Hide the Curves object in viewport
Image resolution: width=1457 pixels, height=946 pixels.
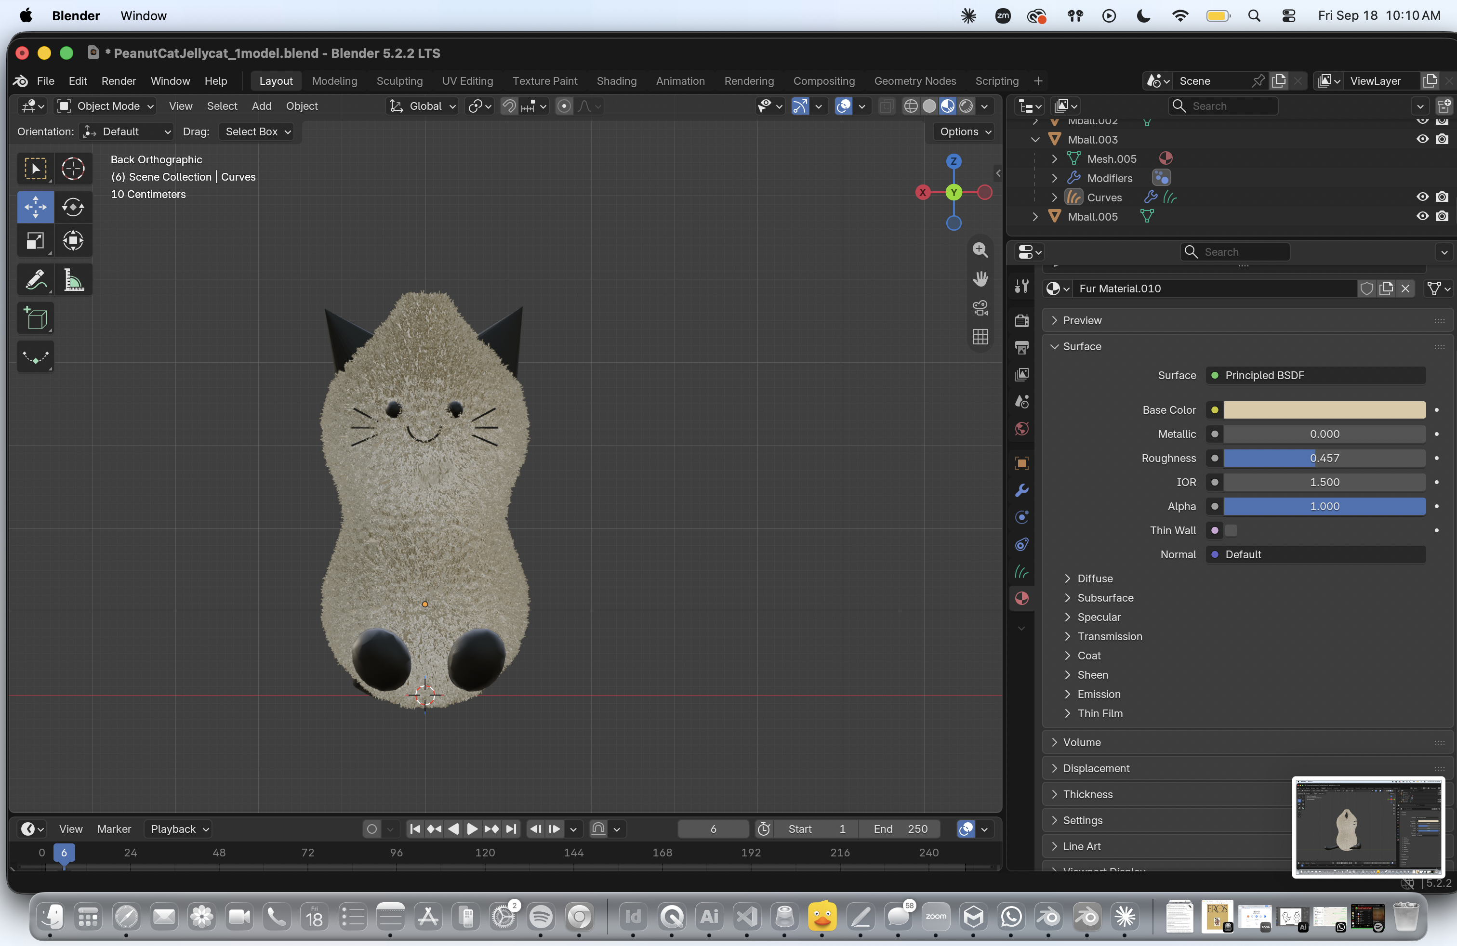[x=1422, y=197]
